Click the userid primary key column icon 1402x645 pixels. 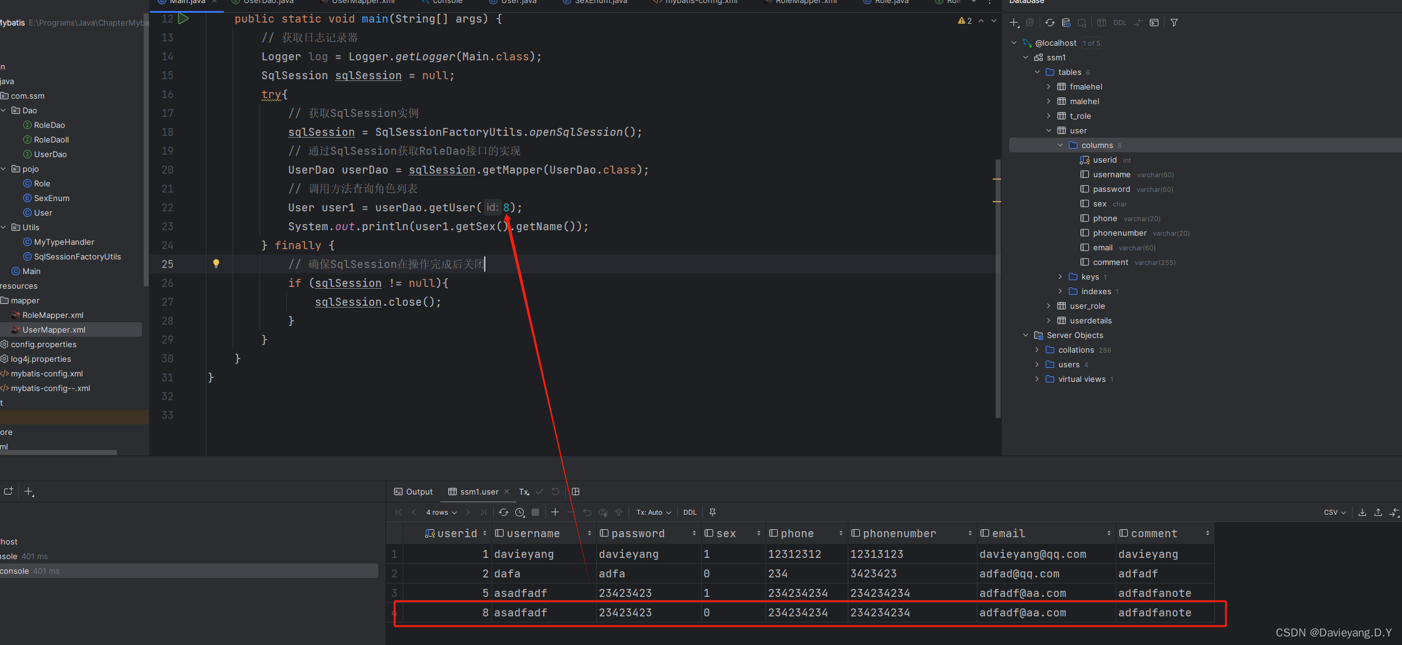[x=429, y=534]
